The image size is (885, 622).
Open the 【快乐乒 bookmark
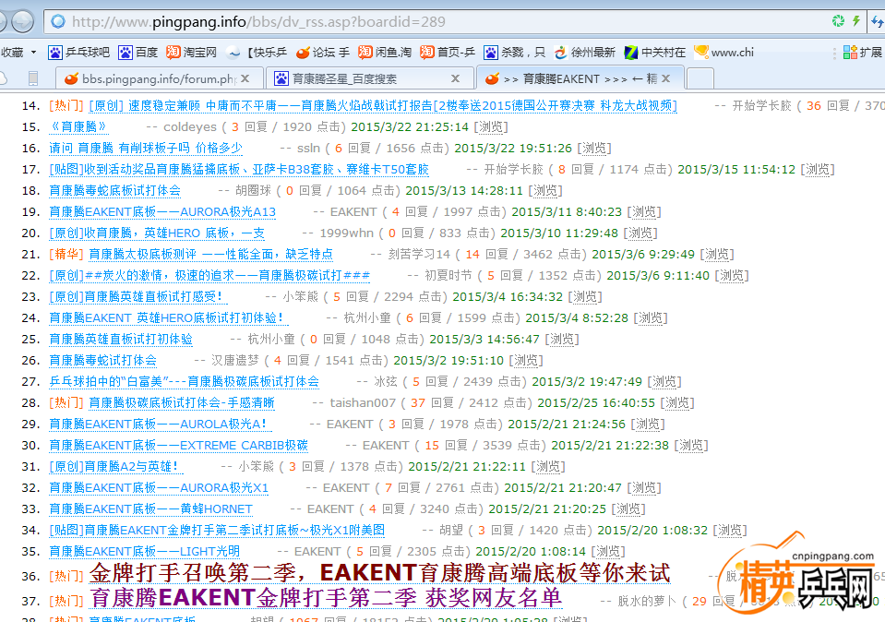[257, 53]
